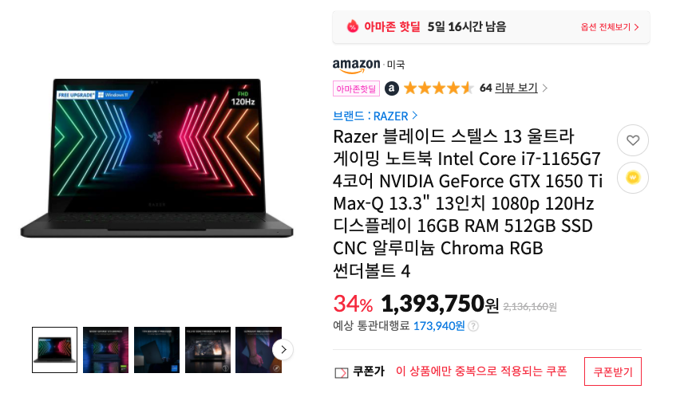Expand all options via 옵션 전체보기
Viewport: 680px width, 393px height.
[609, 27]
